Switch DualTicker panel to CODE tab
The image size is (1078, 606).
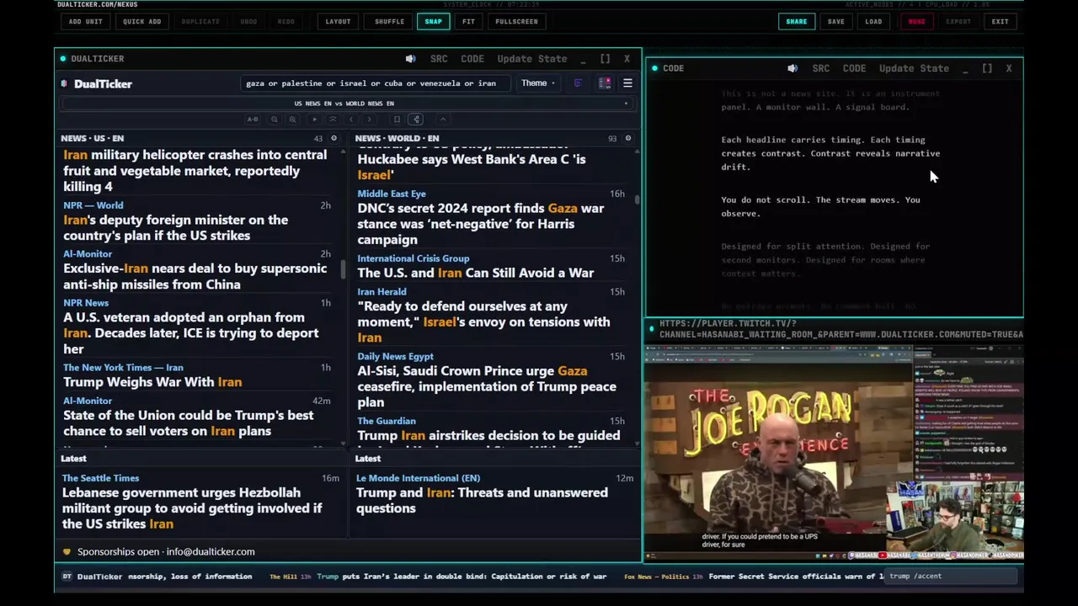(x=472, y=59)
